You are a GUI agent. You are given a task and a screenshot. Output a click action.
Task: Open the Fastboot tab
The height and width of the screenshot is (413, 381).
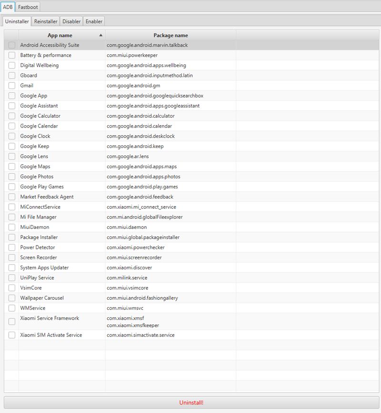click(x=28, y=7)
